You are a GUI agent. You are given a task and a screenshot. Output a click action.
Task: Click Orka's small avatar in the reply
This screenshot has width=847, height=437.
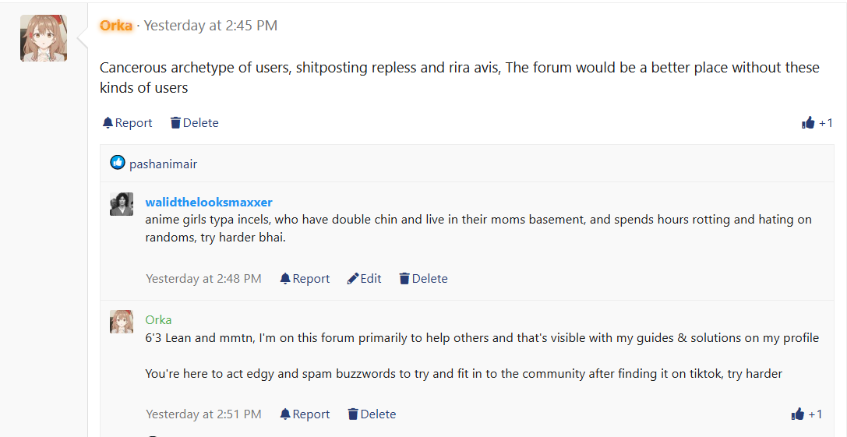click(122, 322)
